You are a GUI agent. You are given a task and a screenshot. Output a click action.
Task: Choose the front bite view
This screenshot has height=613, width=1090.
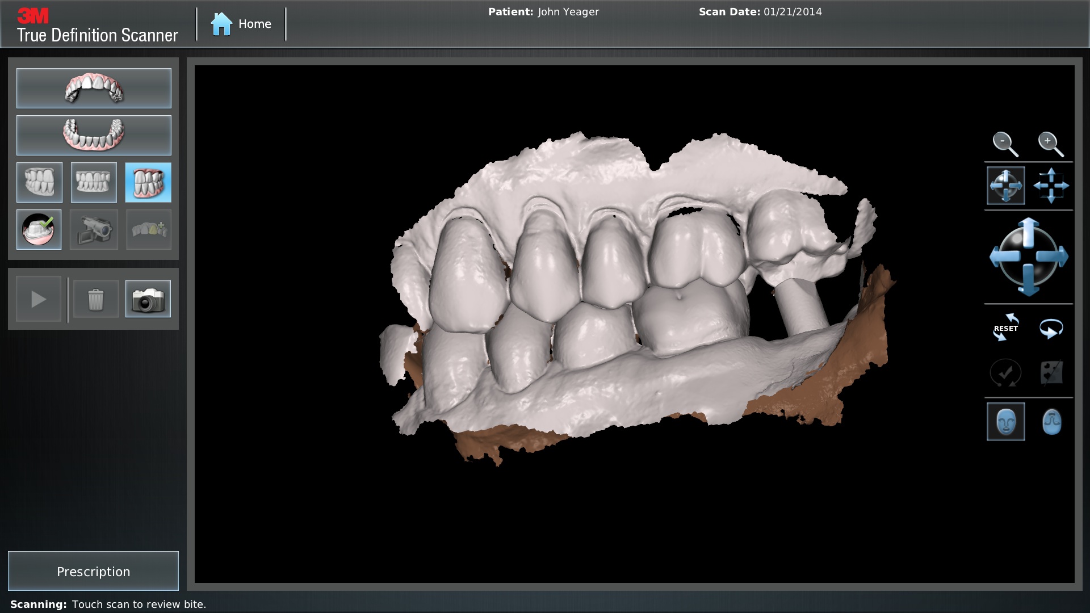click(94, 183)
